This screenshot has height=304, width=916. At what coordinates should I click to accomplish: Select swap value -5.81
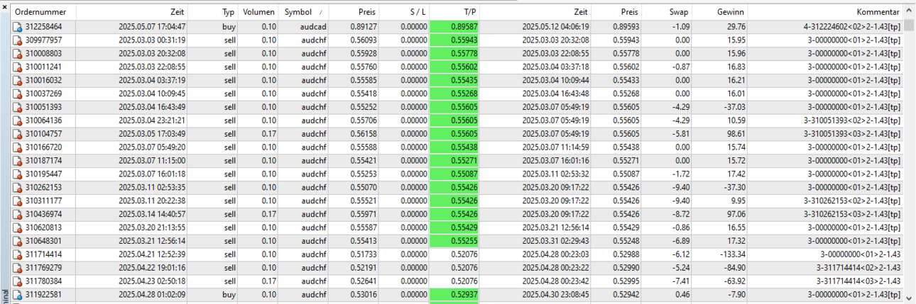pos(680,134)
